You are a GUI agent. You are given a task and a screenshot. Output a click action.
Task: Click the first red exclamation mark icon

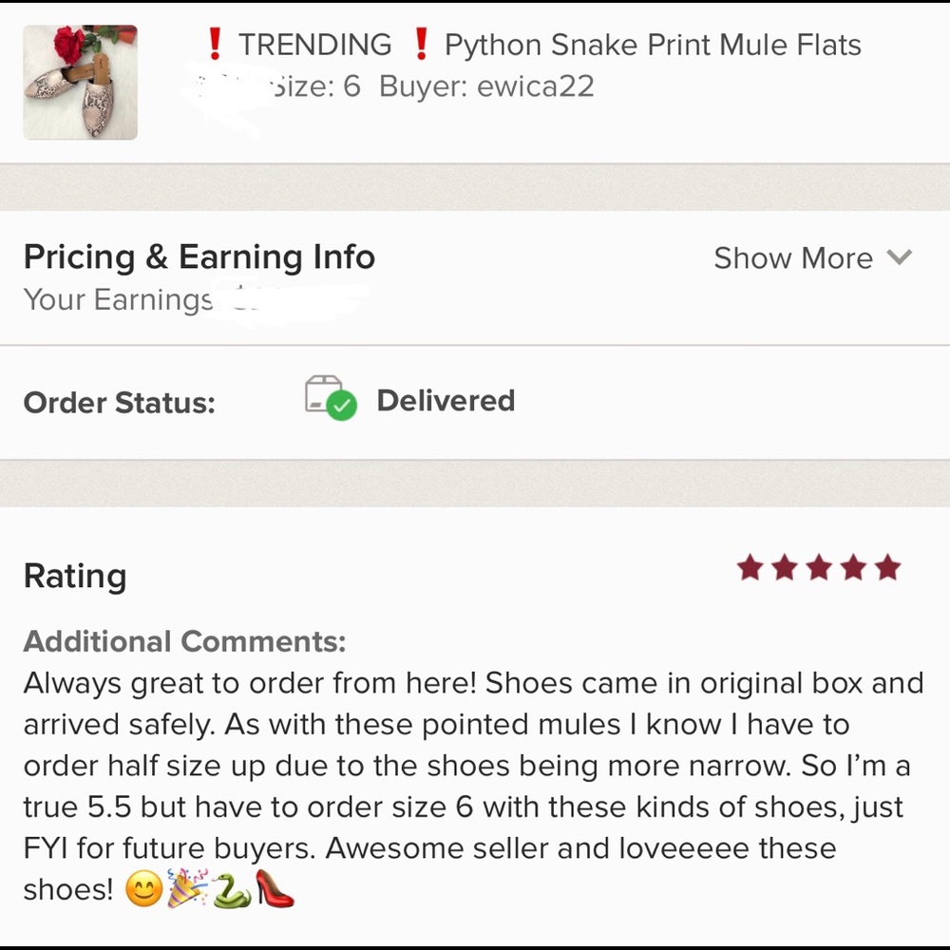(215, 44)
